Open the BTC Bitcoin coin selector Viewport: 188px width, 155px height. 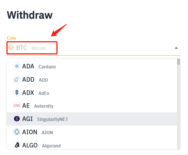[x=93, y=48]
